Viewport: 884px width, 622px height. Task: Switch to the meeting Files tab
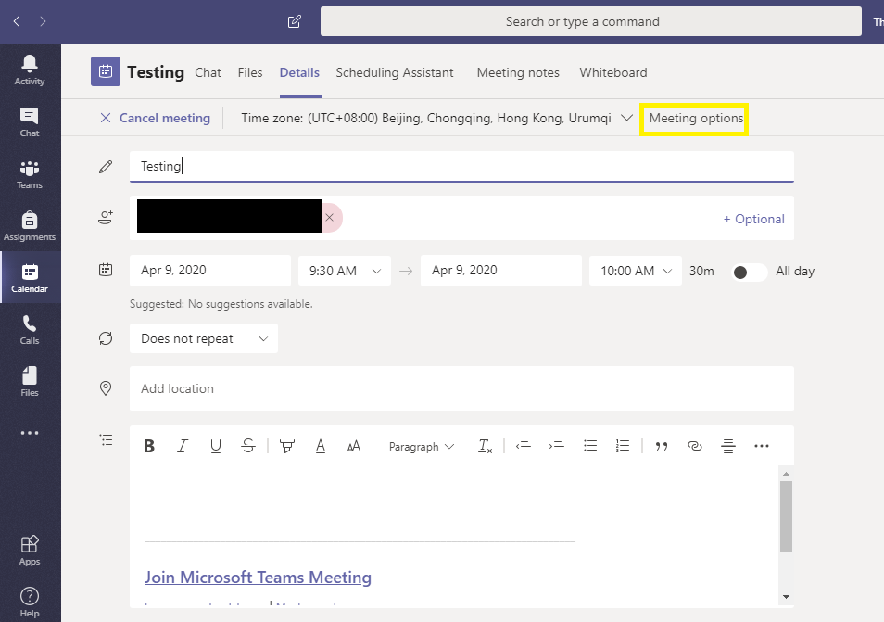click(x=250, y=72)
